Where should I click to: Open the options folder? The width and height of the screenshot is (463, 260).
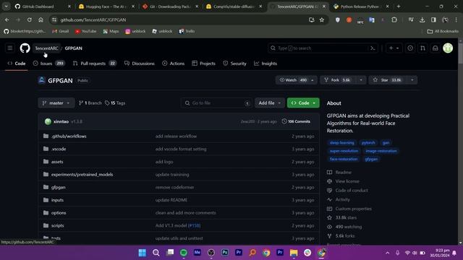pyautogui.click(x=59, y=213)
